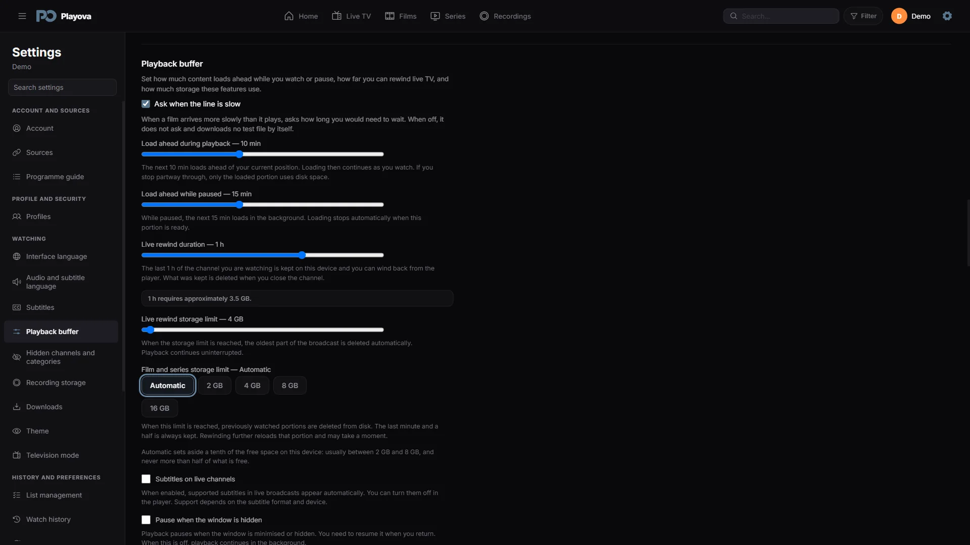Click the Filter button
This screenshot has width=970, height=545.
coord(863,16)
